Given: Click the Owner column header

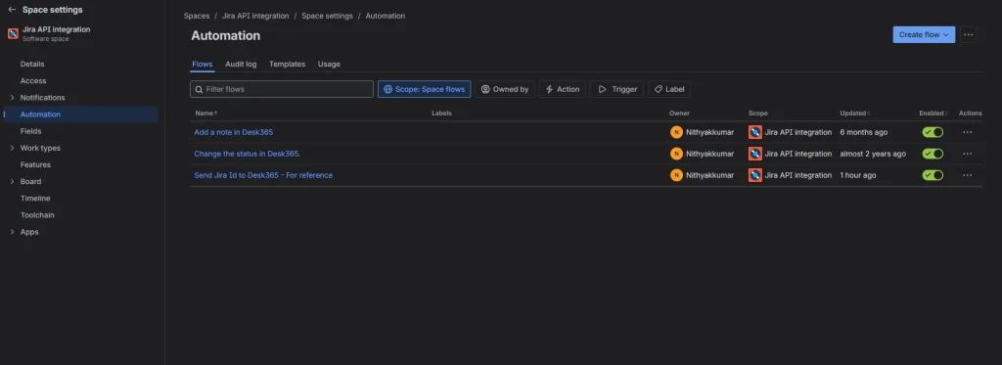Looking at the screenshot, I should 679,114.
